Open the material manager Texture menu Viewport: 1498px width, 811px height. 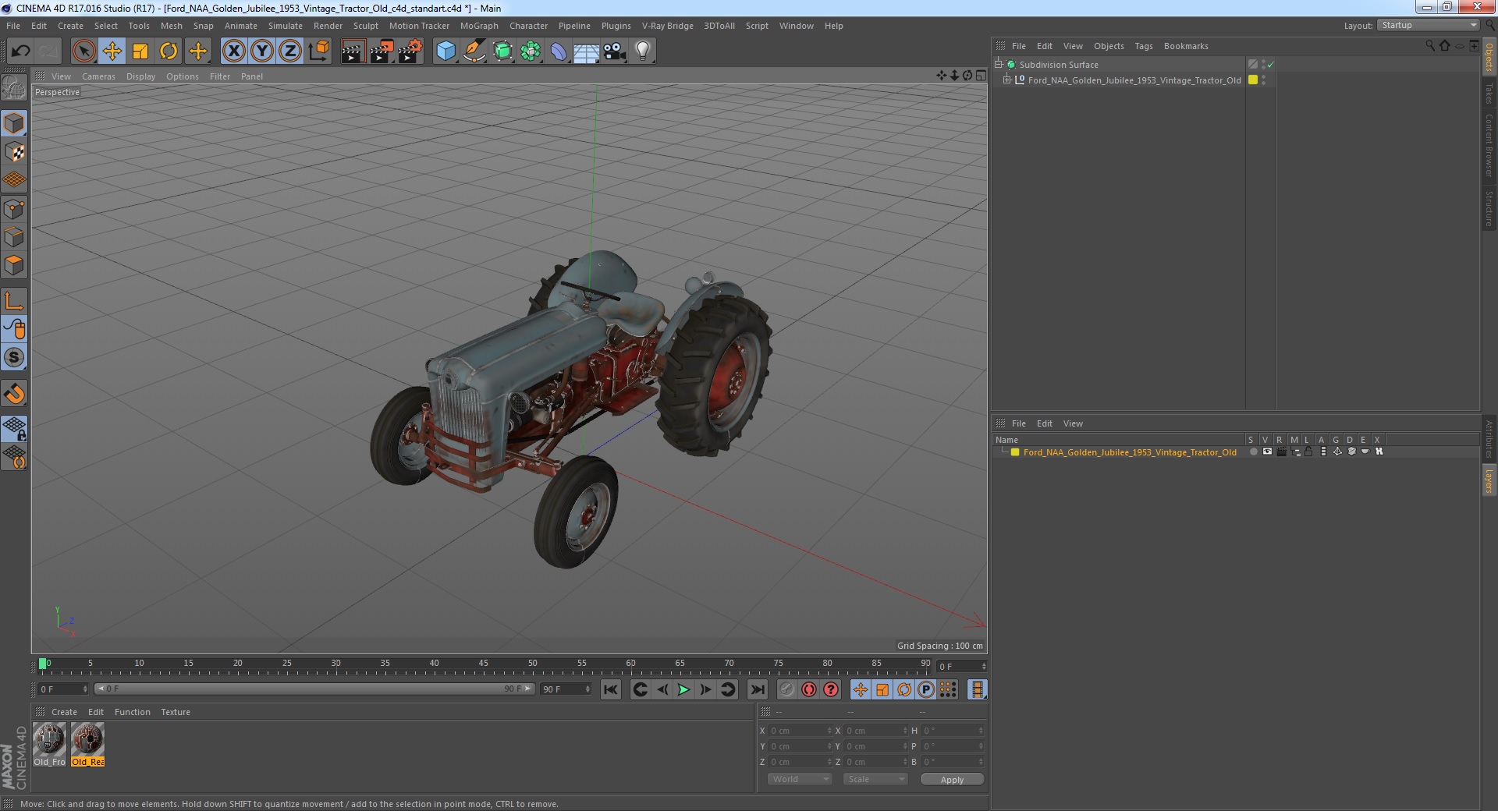click(176, 712)
